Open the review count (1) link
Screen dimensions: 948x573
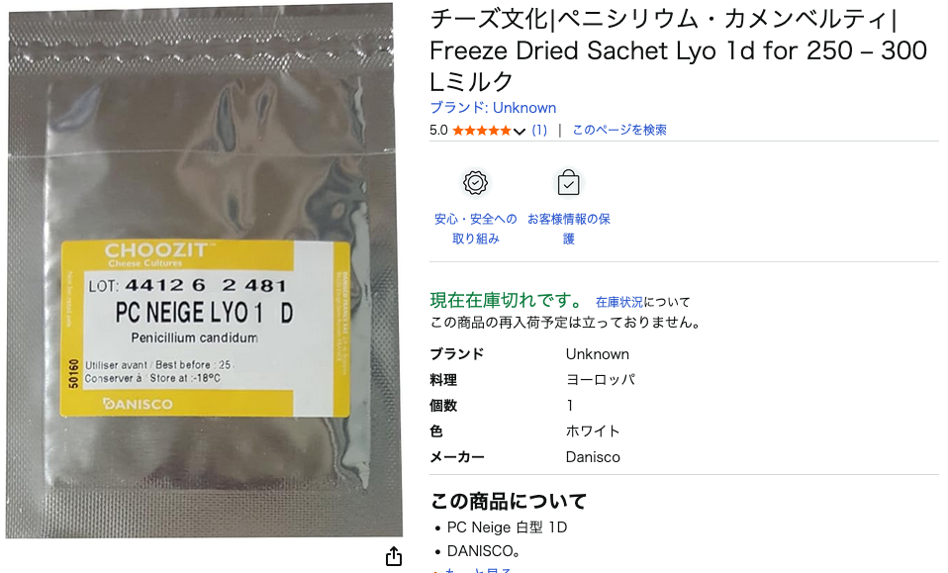(539, 130)
